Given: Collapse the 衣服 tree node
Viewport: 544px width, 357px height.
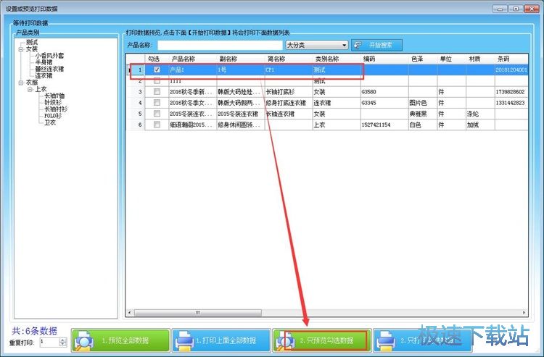Looking at the screenshot, I should [21, 83].
